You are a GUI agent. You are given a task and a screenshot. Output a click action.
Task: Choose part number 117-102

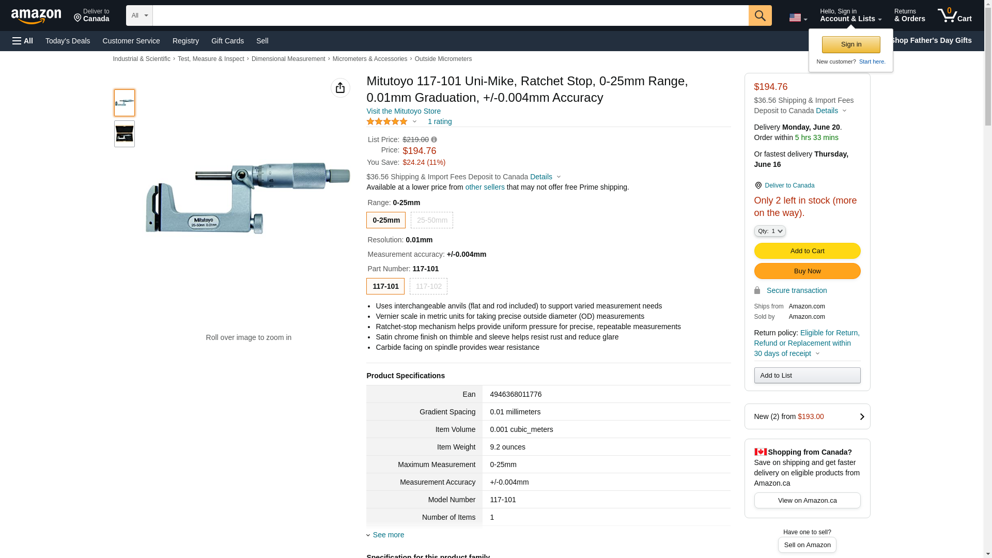click(x=428, y=286)
